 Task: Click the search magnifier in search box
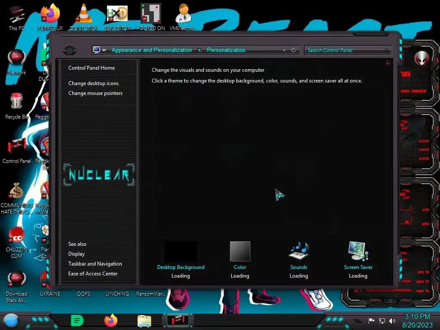[387, 50]
